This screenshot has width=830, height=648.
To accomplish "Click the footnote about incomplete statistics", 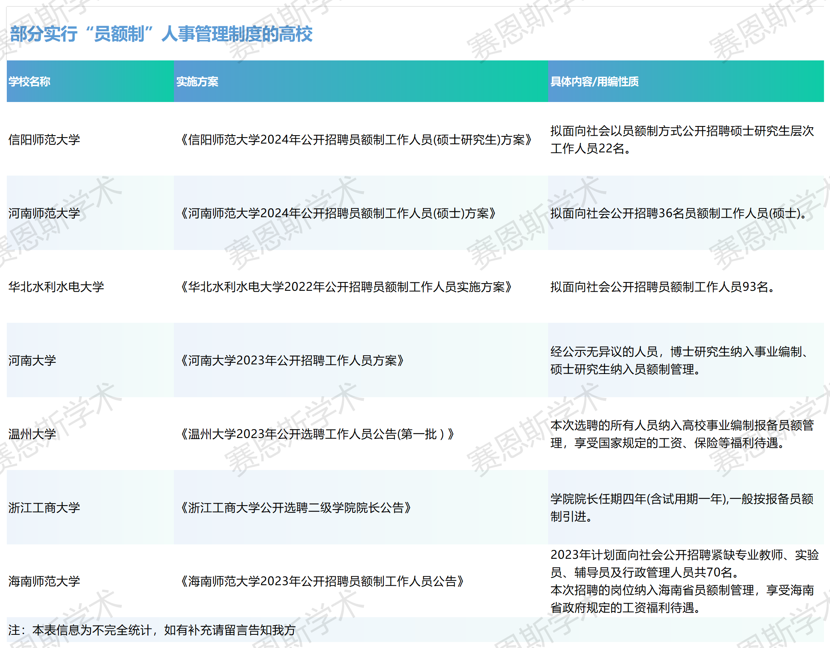I will (x=152, y=630).
